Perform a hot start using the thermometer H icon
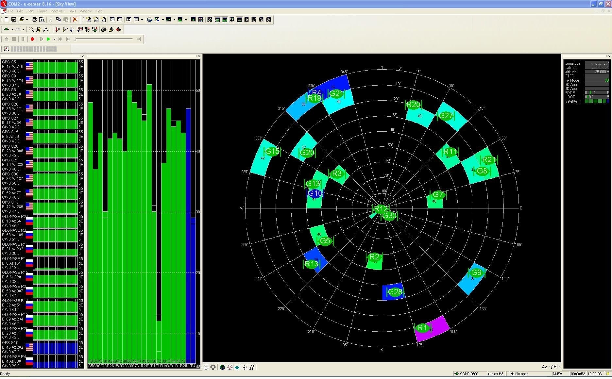The height and width of the screenshot is (379, 612). (57, 29)
